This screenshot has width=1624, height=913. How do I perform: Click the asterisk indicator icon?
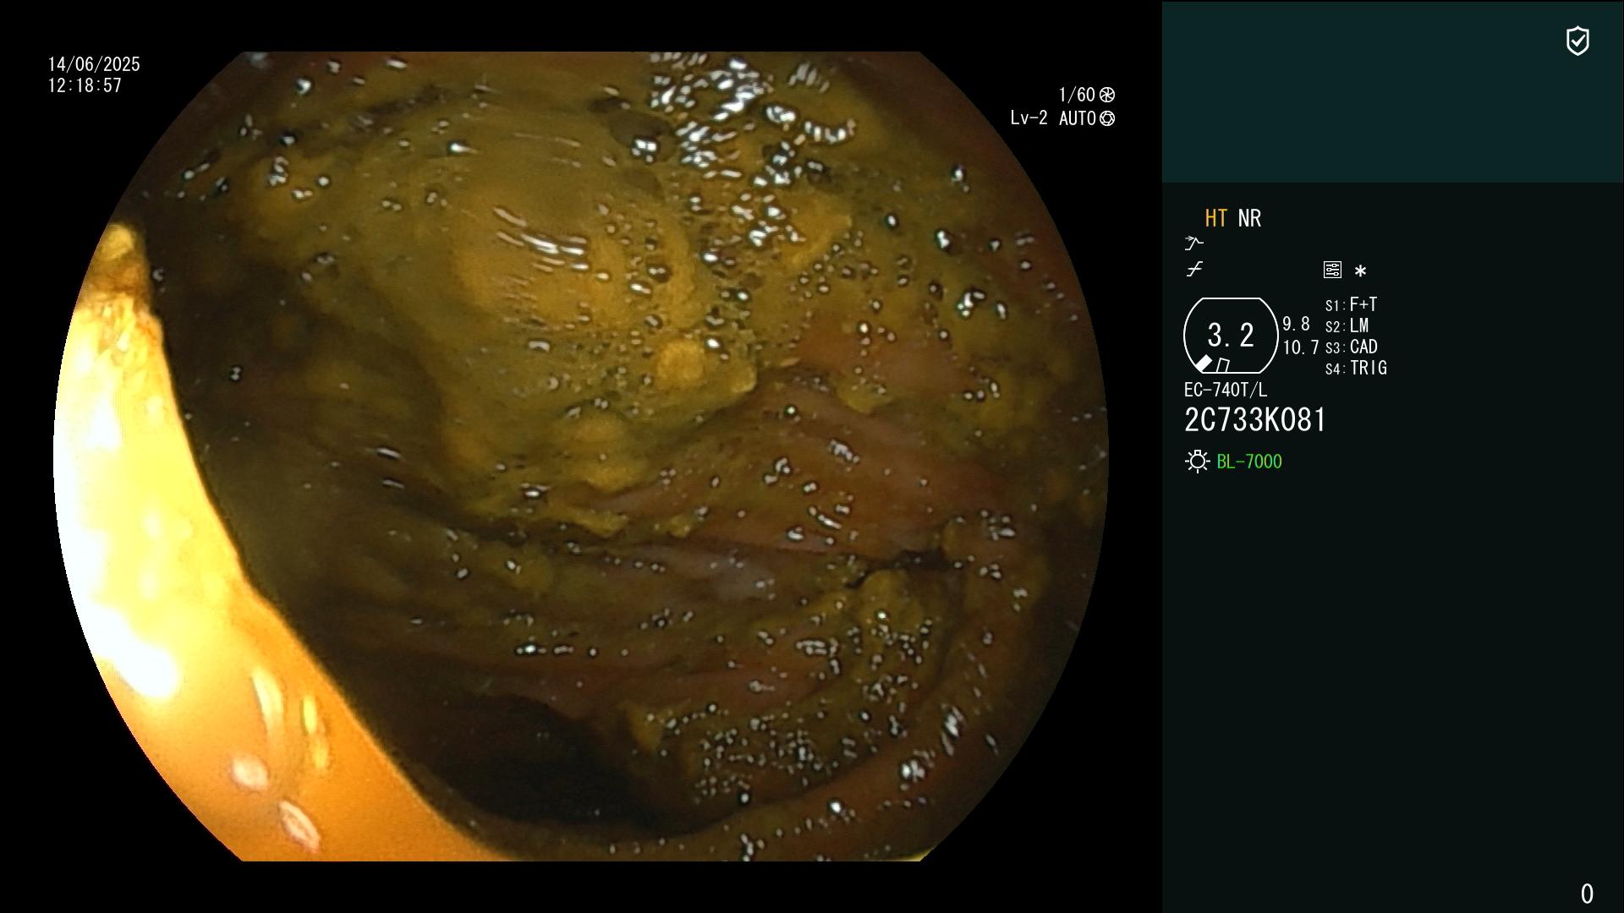click(1360, 271)
